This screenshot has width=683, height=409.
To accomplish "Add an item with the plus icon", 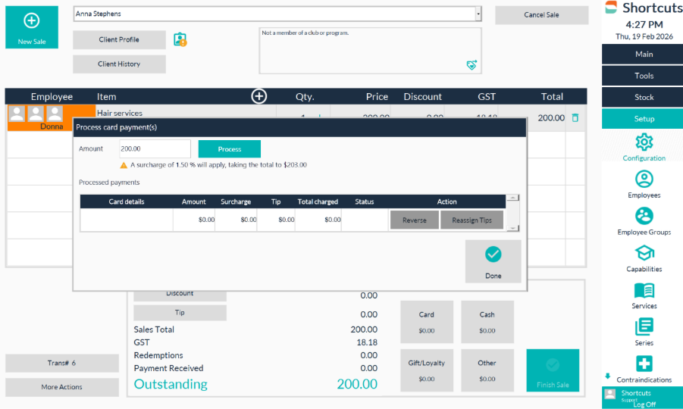I will 258,96.
